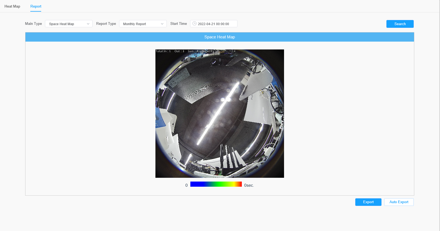Click the Start Time clock icon
Screen dimensions: 440x231
(x=194, y=24)
